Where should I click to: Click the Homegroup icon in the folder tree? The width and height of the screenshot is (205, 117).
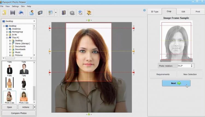(10, 32)
